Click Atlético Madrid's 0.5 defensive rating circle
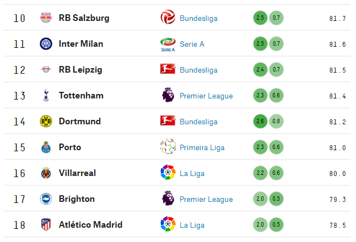356x242 pixels. click(x=276, y=224)
